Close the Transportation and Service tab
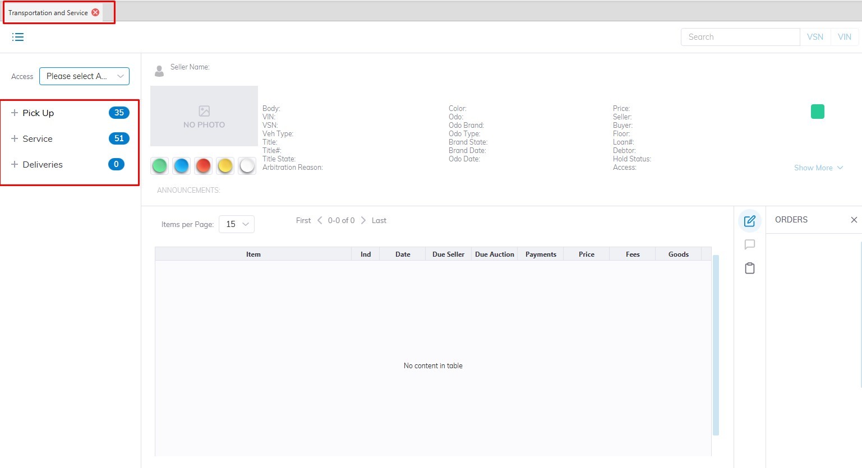 (95, 12)
